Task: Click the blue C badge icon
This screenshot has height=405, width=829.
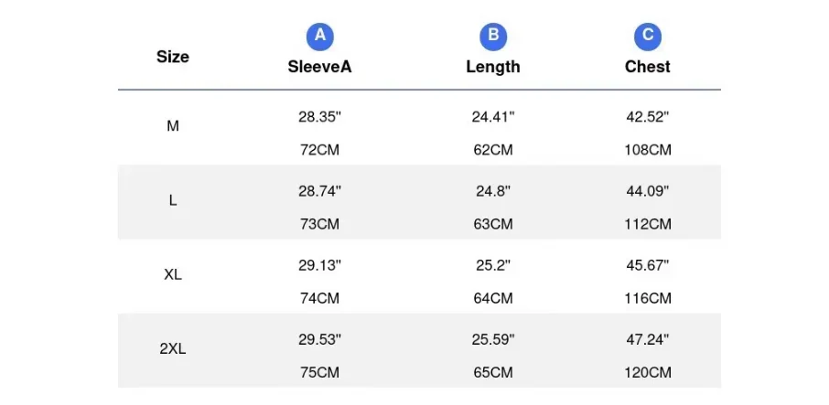Action: (648, 36)
